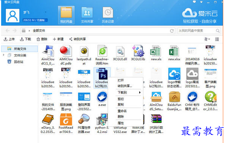Click the 新建 button
This screenshot has height=143, width=227.
[x=58, y=39]
